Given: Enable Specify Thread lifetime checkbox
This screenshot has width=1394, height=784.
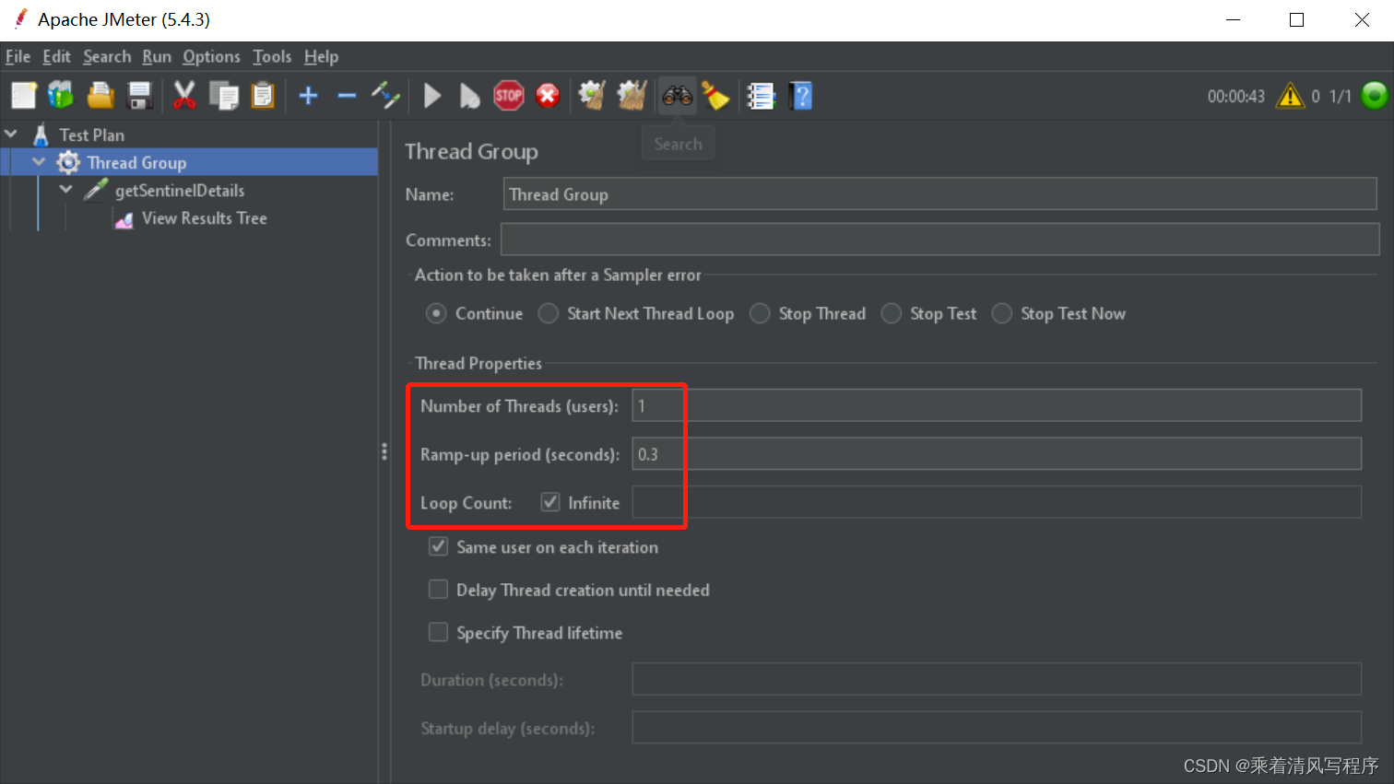Looking at the screenshot, I should [439, 632].
